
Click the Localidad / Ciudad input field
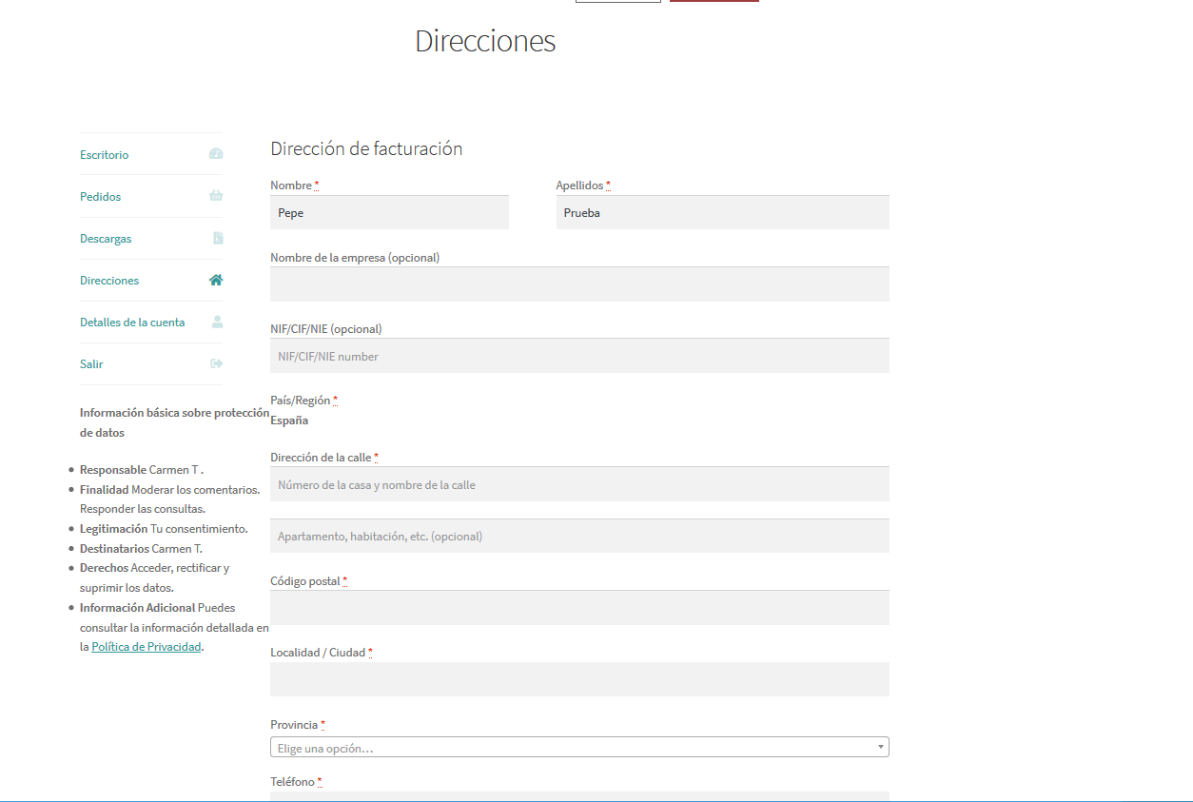click(x=579, y=678)
